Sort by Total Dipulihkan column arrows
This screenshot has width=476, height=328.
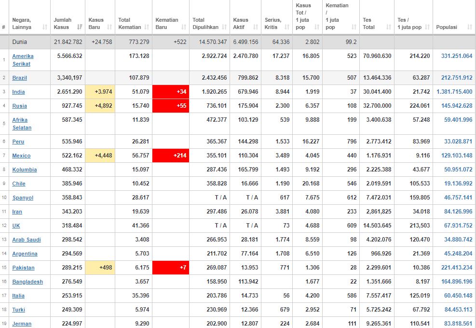(224, 27)
